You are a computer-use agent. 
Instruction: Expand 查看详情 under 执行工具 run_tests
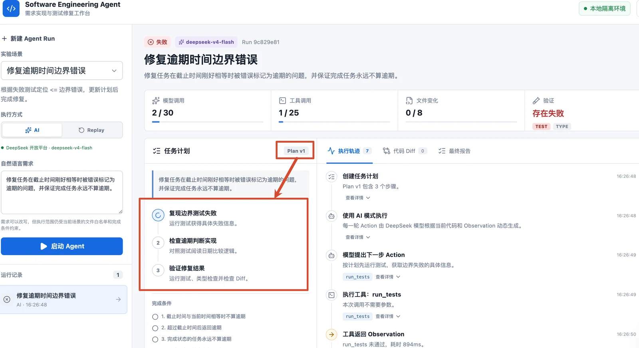pos(388,316)
